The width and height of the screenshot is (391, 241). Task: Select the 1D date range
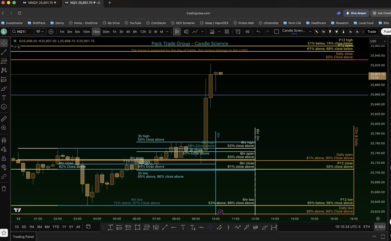point(16,227)
